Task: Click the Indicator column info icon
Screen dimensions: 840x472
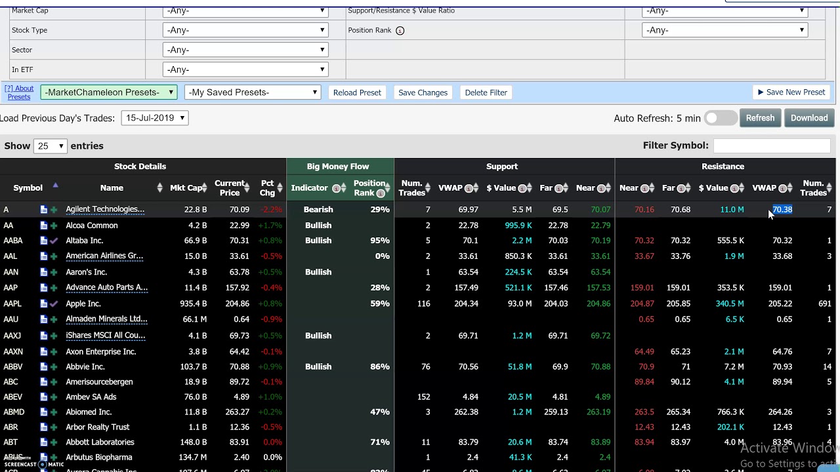Action: pyautogui.click(x=336, y=189)
